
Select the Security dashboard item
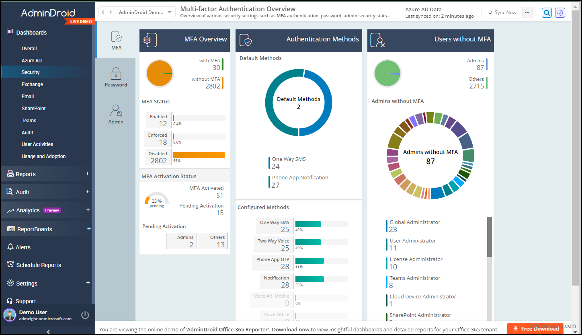pyautogui.click(x=46, y=72)
